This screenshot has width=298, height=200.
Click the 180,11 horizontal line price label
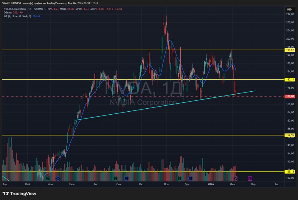click(290, 79)
